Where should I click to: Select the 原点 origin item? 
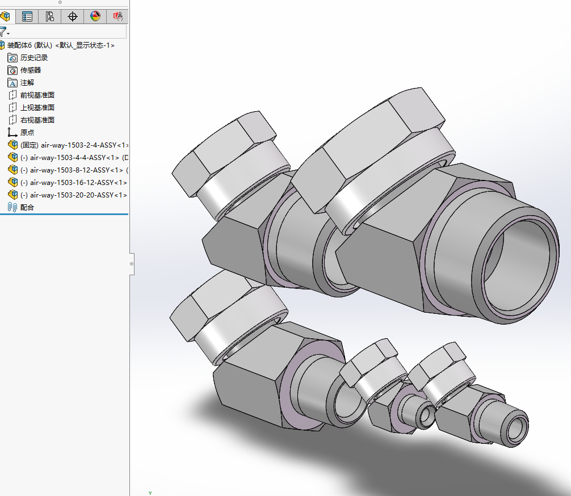27,133
